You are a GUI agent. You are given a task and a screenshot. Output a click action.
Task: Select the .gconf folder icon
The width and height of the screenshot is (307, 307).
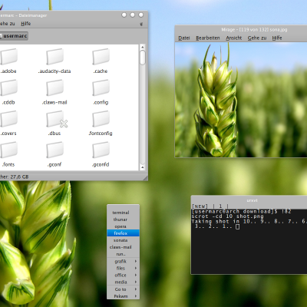coord(54,150)
